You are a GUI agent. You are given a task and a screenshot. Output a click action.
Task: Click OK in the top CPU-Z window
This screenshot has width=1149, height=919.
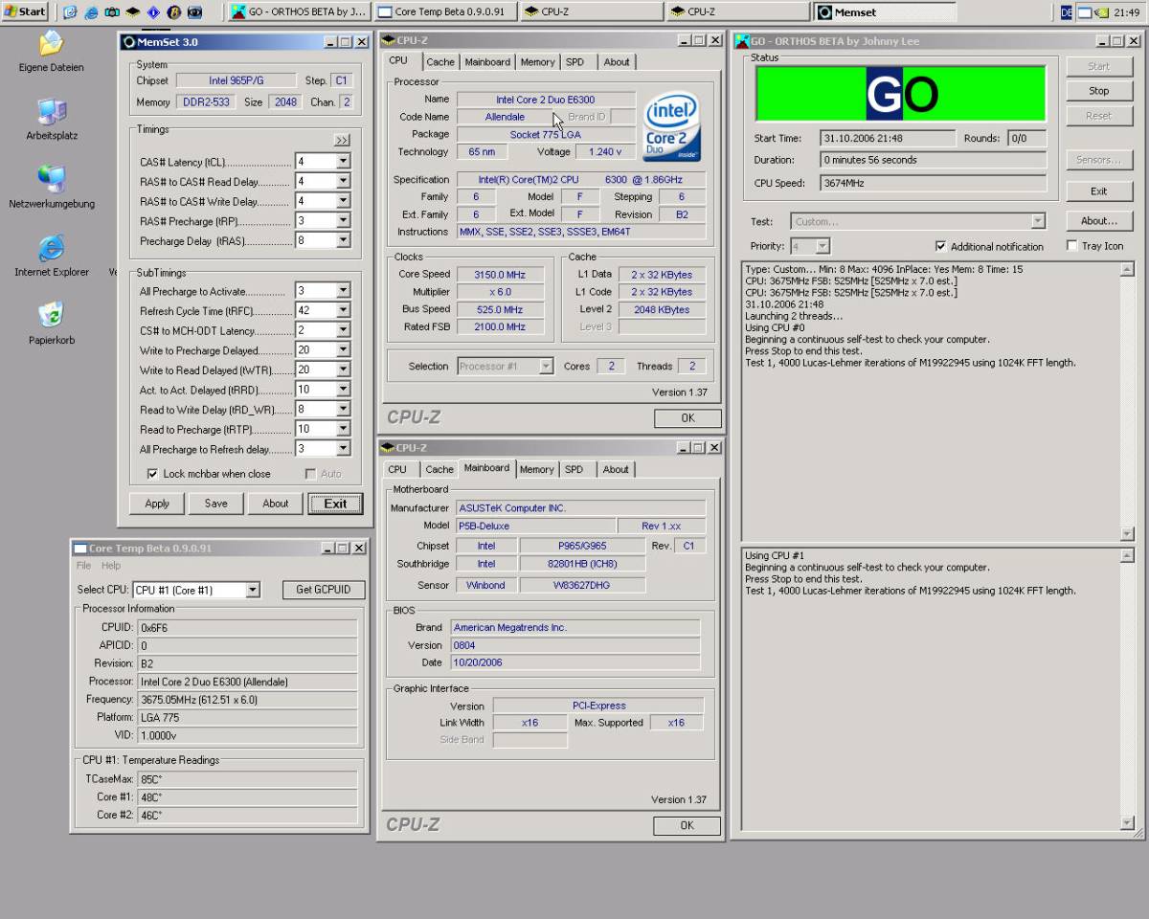pyautogui.click(x=687, y=418)
